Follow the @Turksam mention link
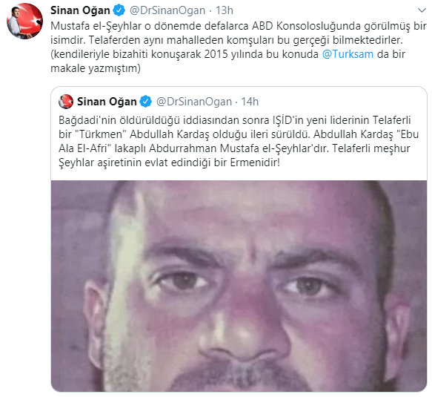This screenshot has width=432, height=397. [348, 54]
